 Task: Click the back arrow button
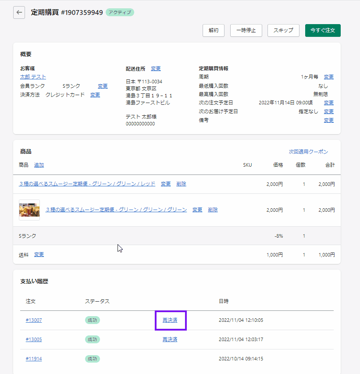coord(19,12)
